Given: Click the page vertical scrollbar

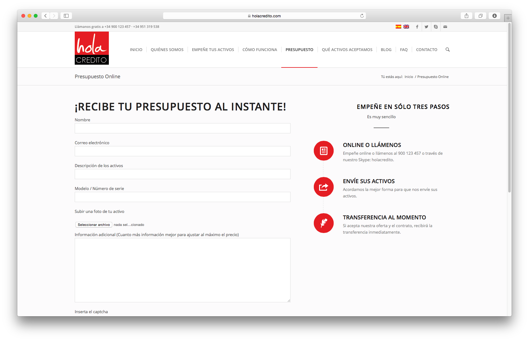Looking at the screenshot, I should 509,108.
